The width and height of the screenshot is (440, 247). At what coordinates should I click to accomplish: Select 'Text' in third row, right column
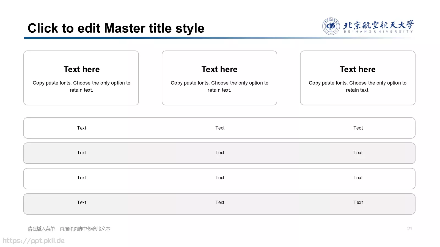tap(358, 178)
